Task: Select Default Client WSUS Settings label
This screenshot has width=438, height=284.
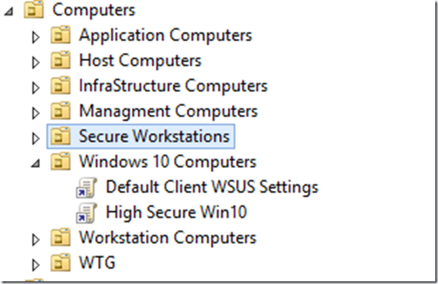Action: [212, 187]
